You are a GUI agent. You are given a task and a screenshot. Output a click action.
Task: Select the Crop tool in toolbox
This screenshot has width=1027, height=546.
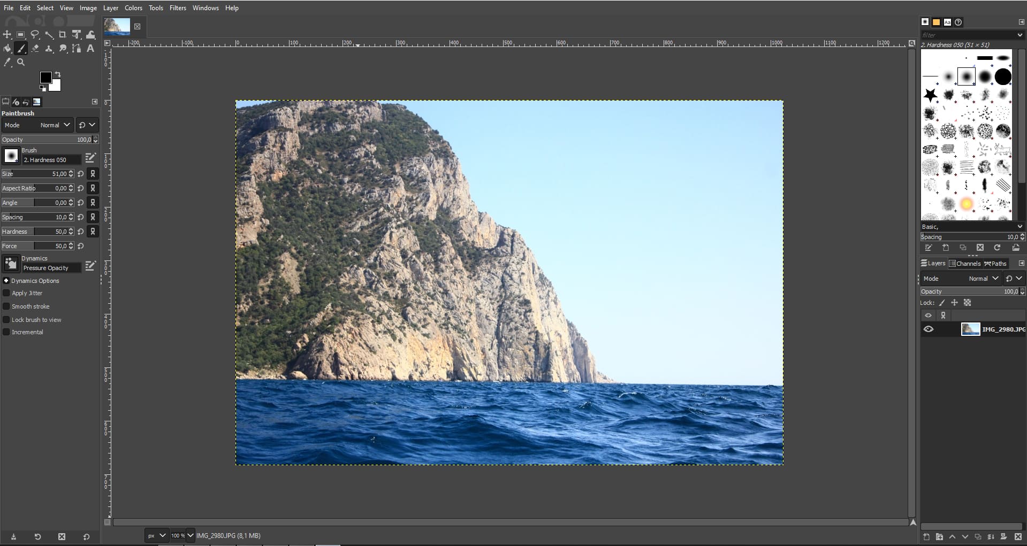[63, 35]
